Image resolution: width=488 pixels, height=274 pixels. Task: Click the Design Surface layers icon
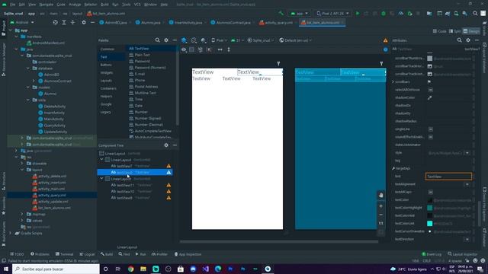coord(184,40)
